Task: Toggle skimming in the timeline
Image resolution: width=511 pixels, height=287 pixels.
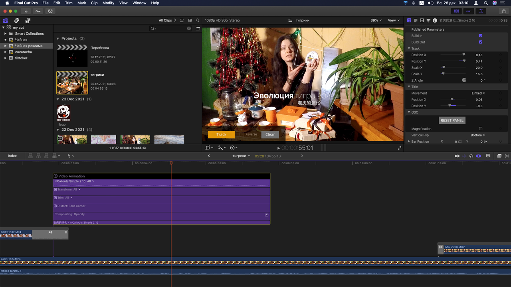Action: click(457, 156)
